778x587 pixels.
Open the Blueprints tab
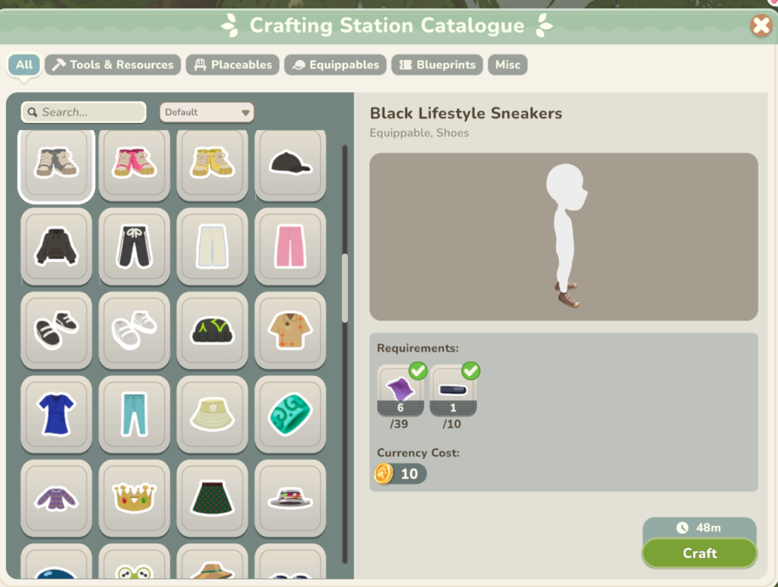437,65
